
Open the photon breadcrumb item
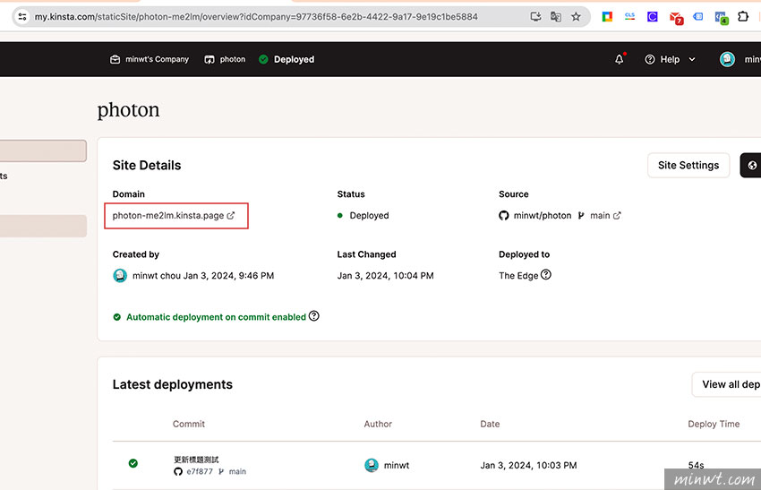coord(225,59)
